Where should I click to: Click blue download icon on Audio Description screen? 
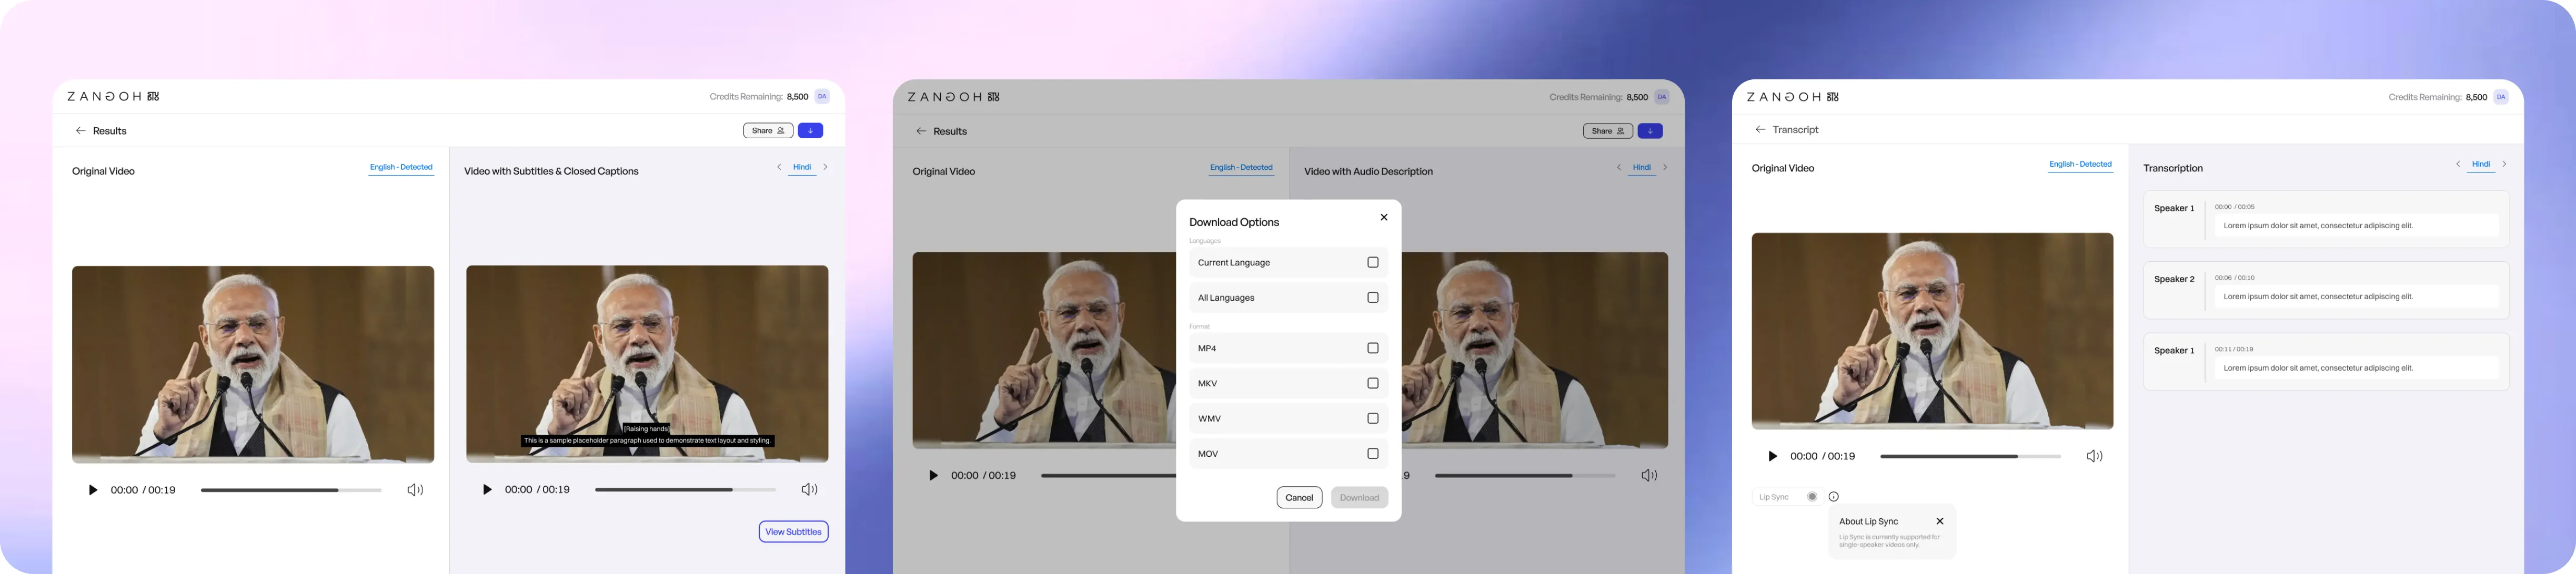coord(1650,131)
